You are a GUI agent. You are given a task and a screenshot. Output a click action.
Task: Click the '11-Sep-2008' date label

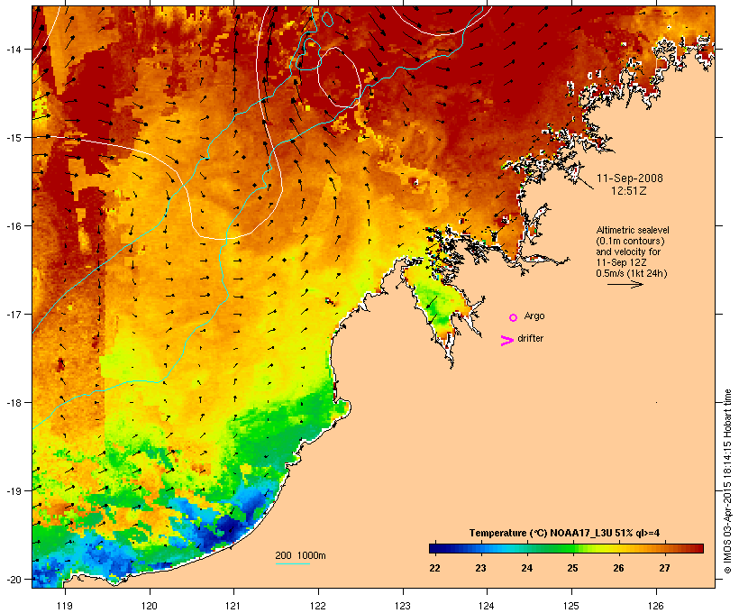[x=630, y=178]
